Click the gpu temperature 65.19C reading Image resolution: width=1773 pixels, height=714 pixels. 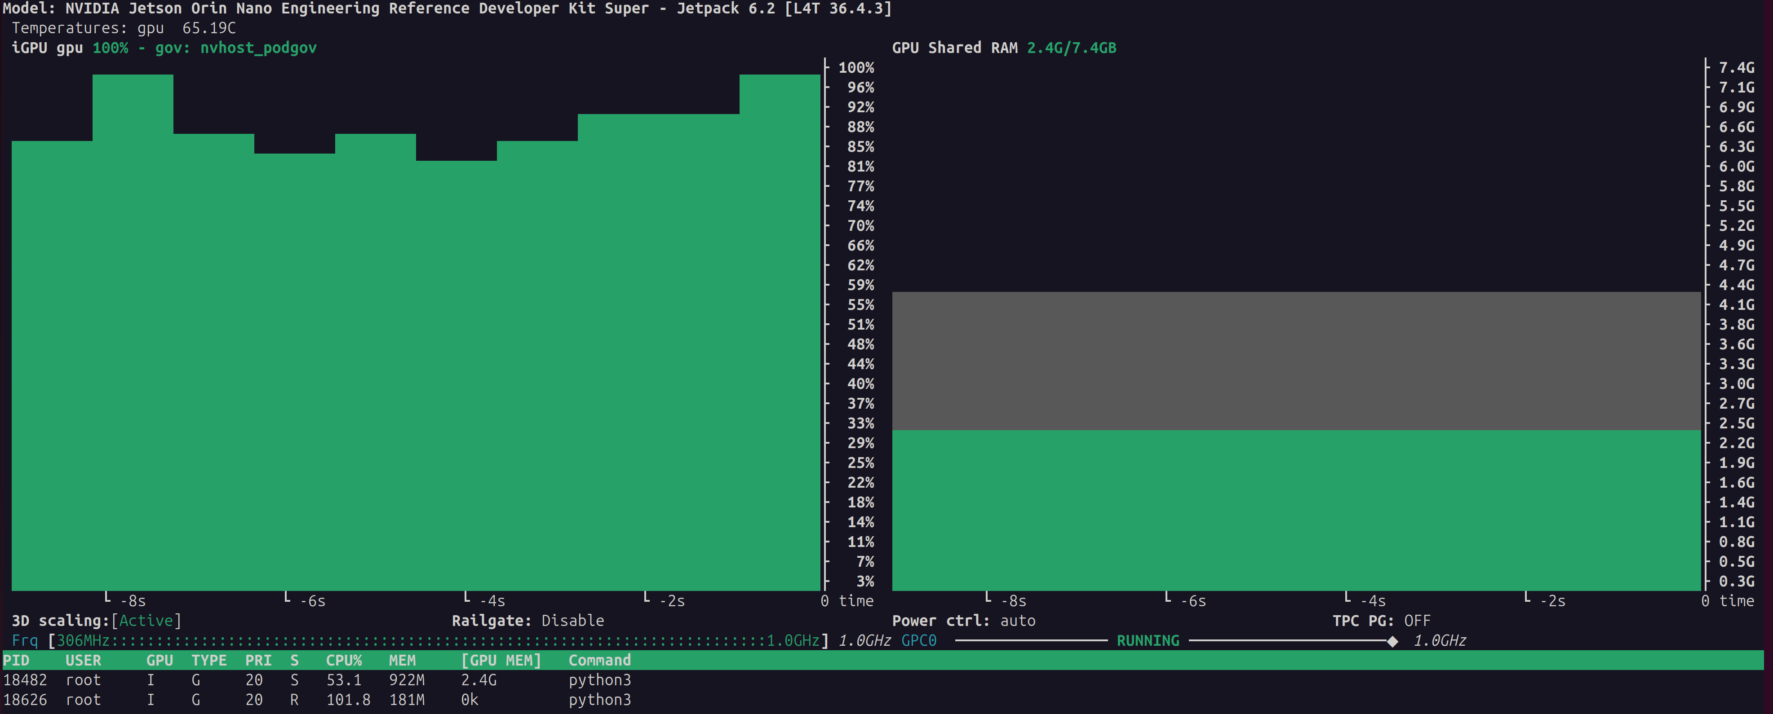[208, 28]
